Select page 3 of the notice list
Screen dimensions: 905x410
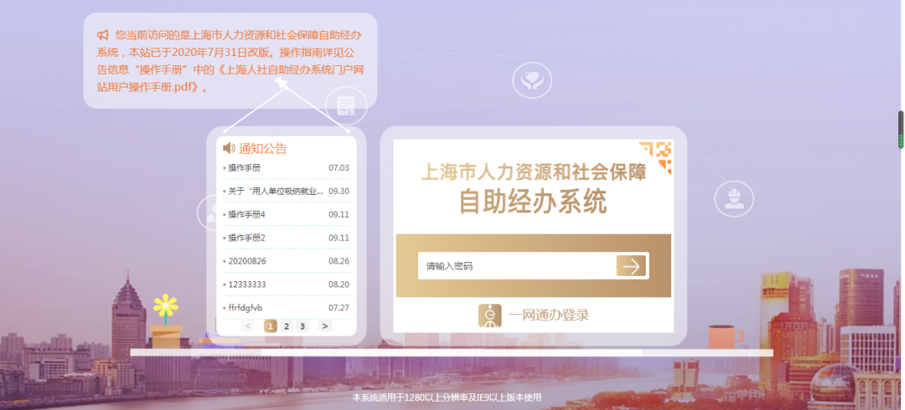tap(302, 326)
